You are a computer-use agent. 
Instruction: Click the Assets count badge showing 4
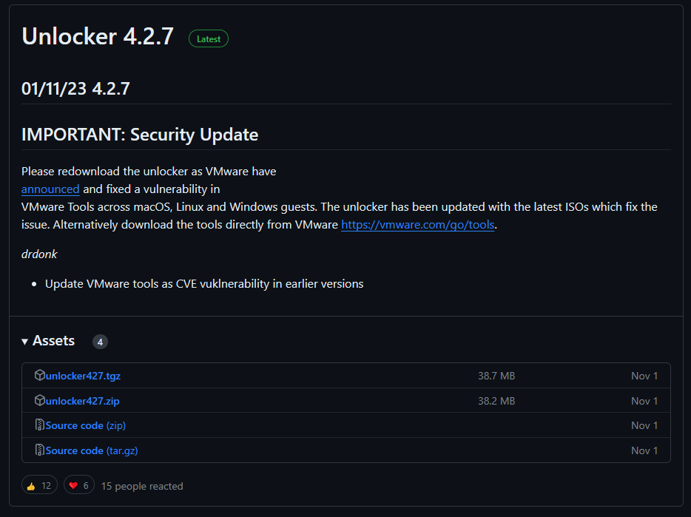point(100,342)
